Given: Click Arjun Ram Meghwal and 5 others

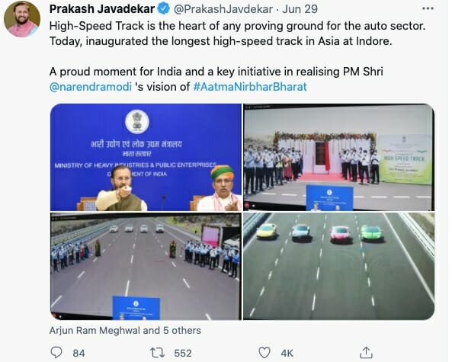Looking at the screenshot, I should coord(125,330).
